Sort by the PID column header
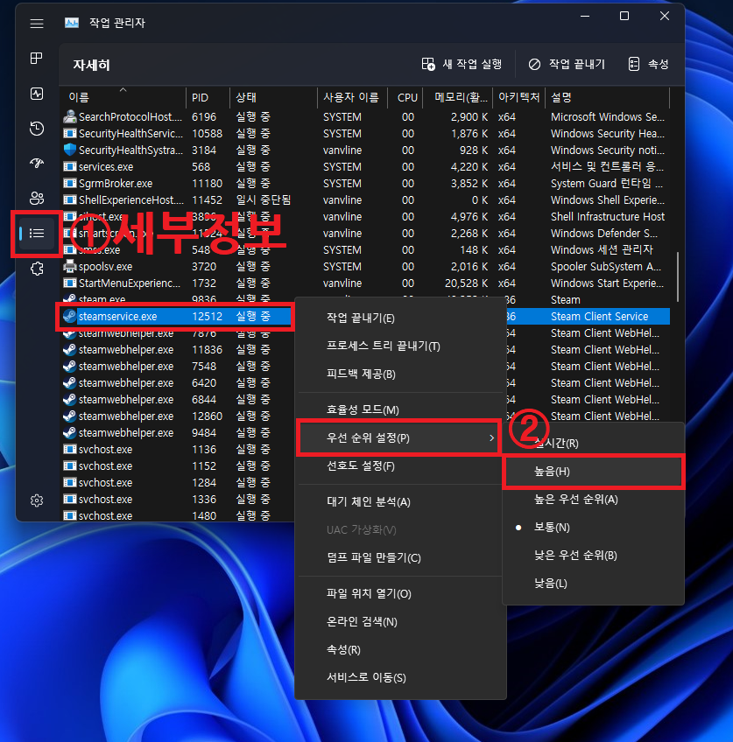 coord(208,97)
